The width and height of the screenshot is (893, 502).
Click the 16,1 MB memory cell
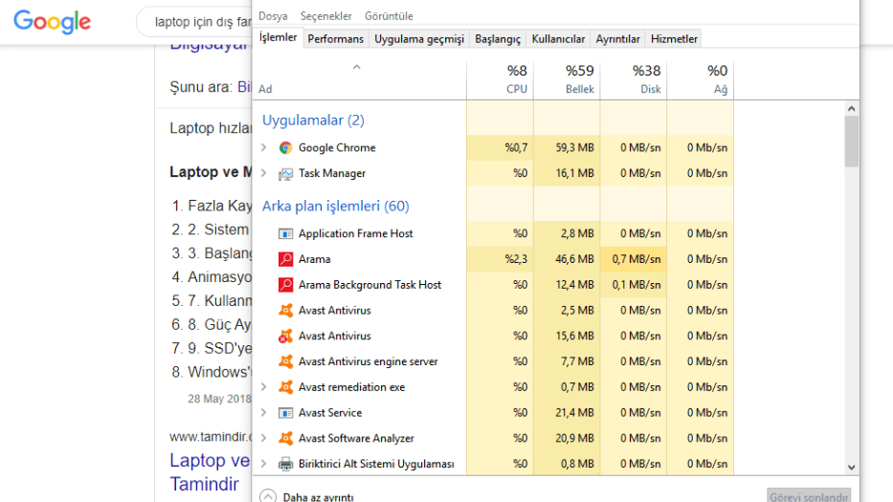(567, 174)
